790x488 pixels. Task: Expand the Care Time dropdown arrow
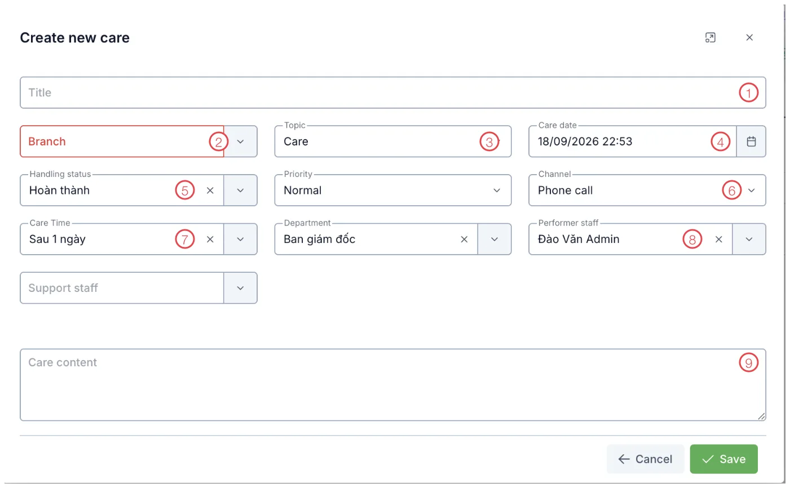click(x=240, y=239)
